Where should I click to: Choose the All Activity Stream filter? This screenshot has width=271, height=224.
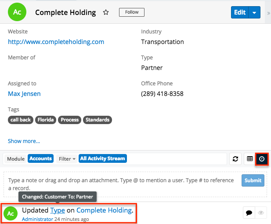pos(103,158)
